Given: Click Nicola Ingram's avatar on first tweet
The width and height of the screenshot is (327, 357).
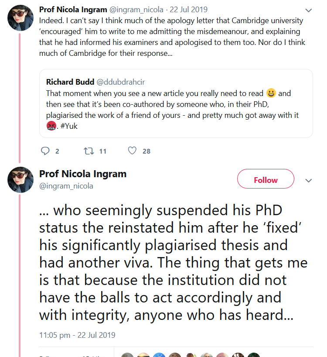Looking at the screenshot, I should 20,18.
